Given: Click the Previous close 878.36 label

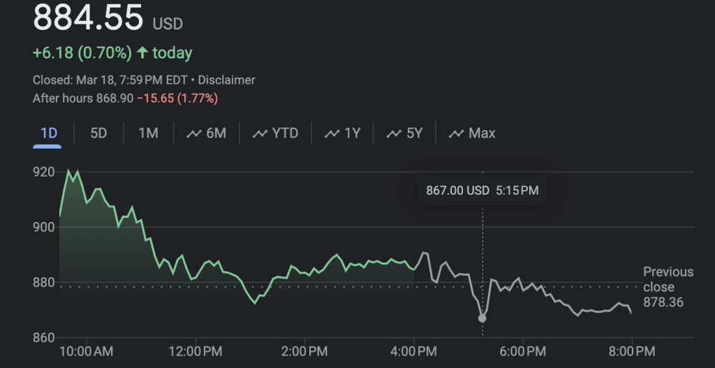Looking at the screenshot, I should (x=668, y=287).
